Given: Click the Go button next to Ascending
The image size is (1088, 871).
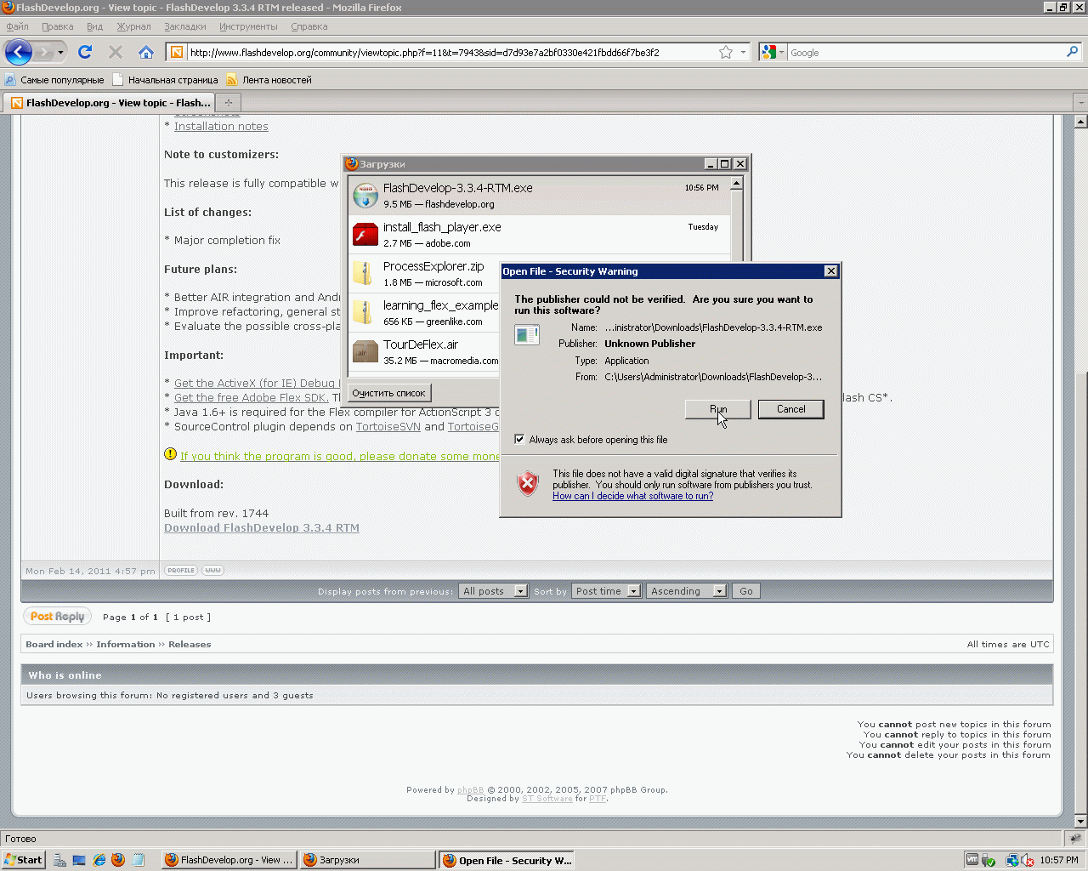Looking at the screenshot, I should pyautogui.click(x=746, y=591).
